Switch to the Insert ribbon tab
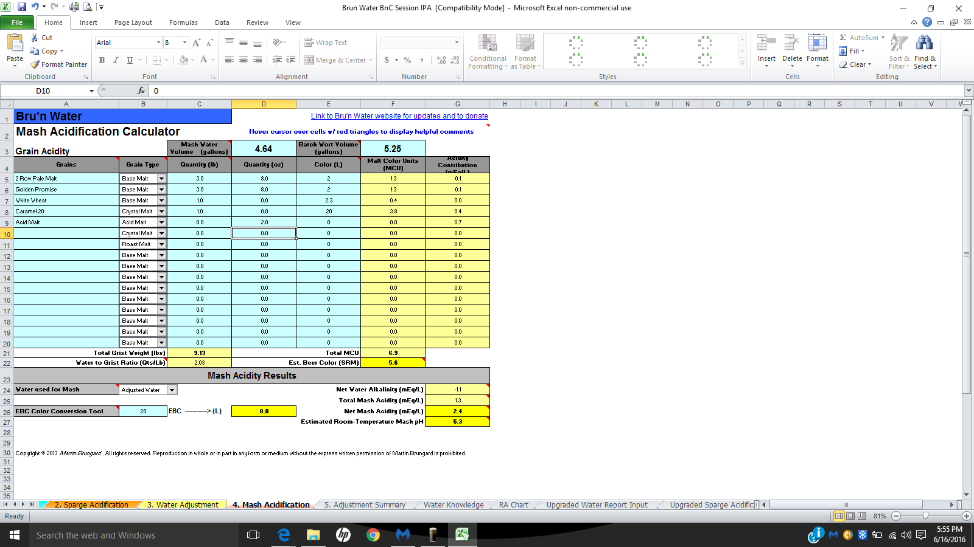Viewport: 974px width, 547px height. click(x=88, y=22)
